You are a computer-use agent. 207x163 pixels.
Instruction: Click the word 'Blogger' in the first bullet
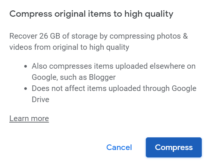click(x=102, y=77)
